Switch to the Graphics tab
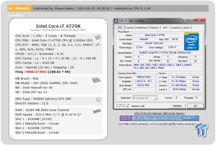The width and height of the screenshot is (216, 145). tap(176, 27)
